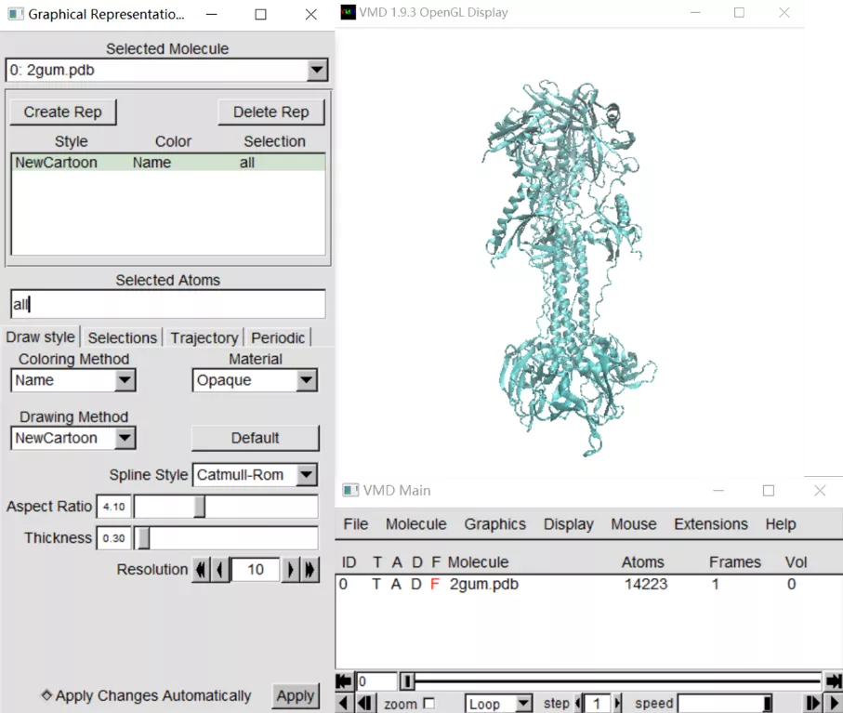Image resolution: width=843 pixels, height=713 pixels.
Task: Jump to the last animation frame
Action: click(x=833, y=681)
